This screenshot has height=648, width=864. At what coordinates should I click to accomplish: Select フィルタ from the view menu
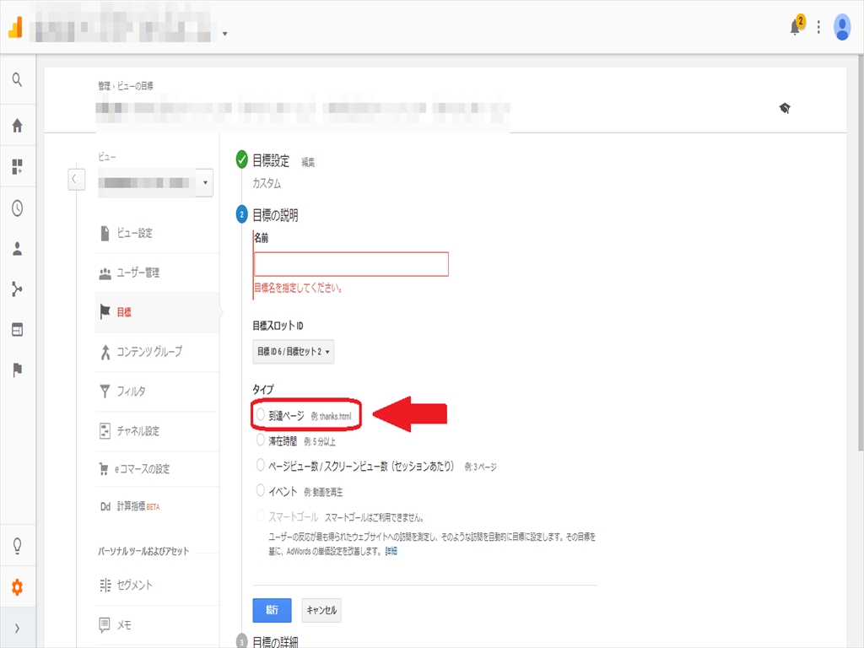tap(131, 391)
